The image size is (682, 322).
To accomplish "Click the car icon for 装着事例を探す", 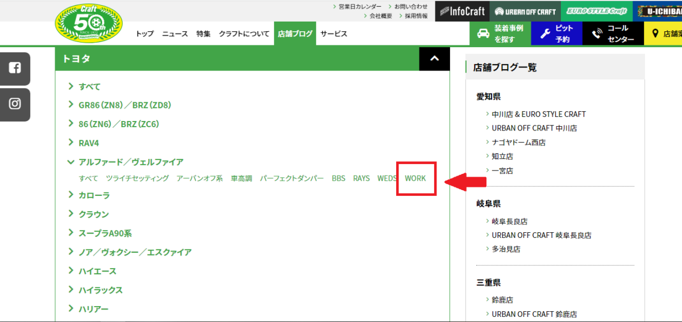I will (x=483, y=34).
